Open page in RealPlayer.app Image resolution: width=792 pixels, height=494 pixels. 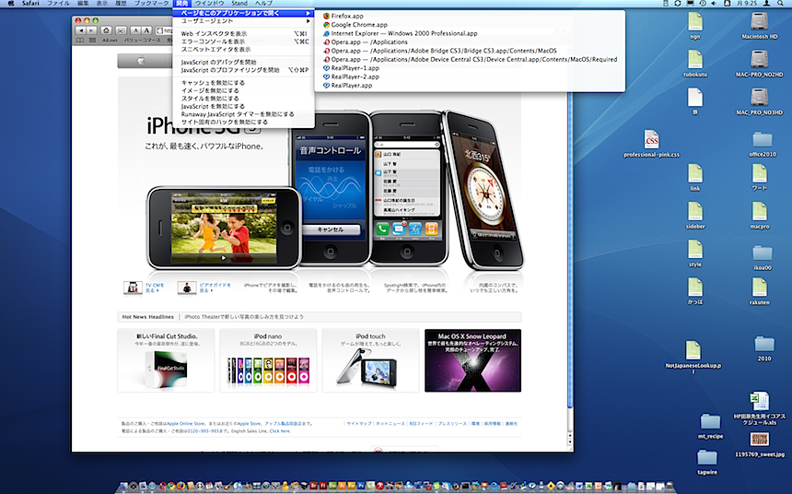coord(470,86)
